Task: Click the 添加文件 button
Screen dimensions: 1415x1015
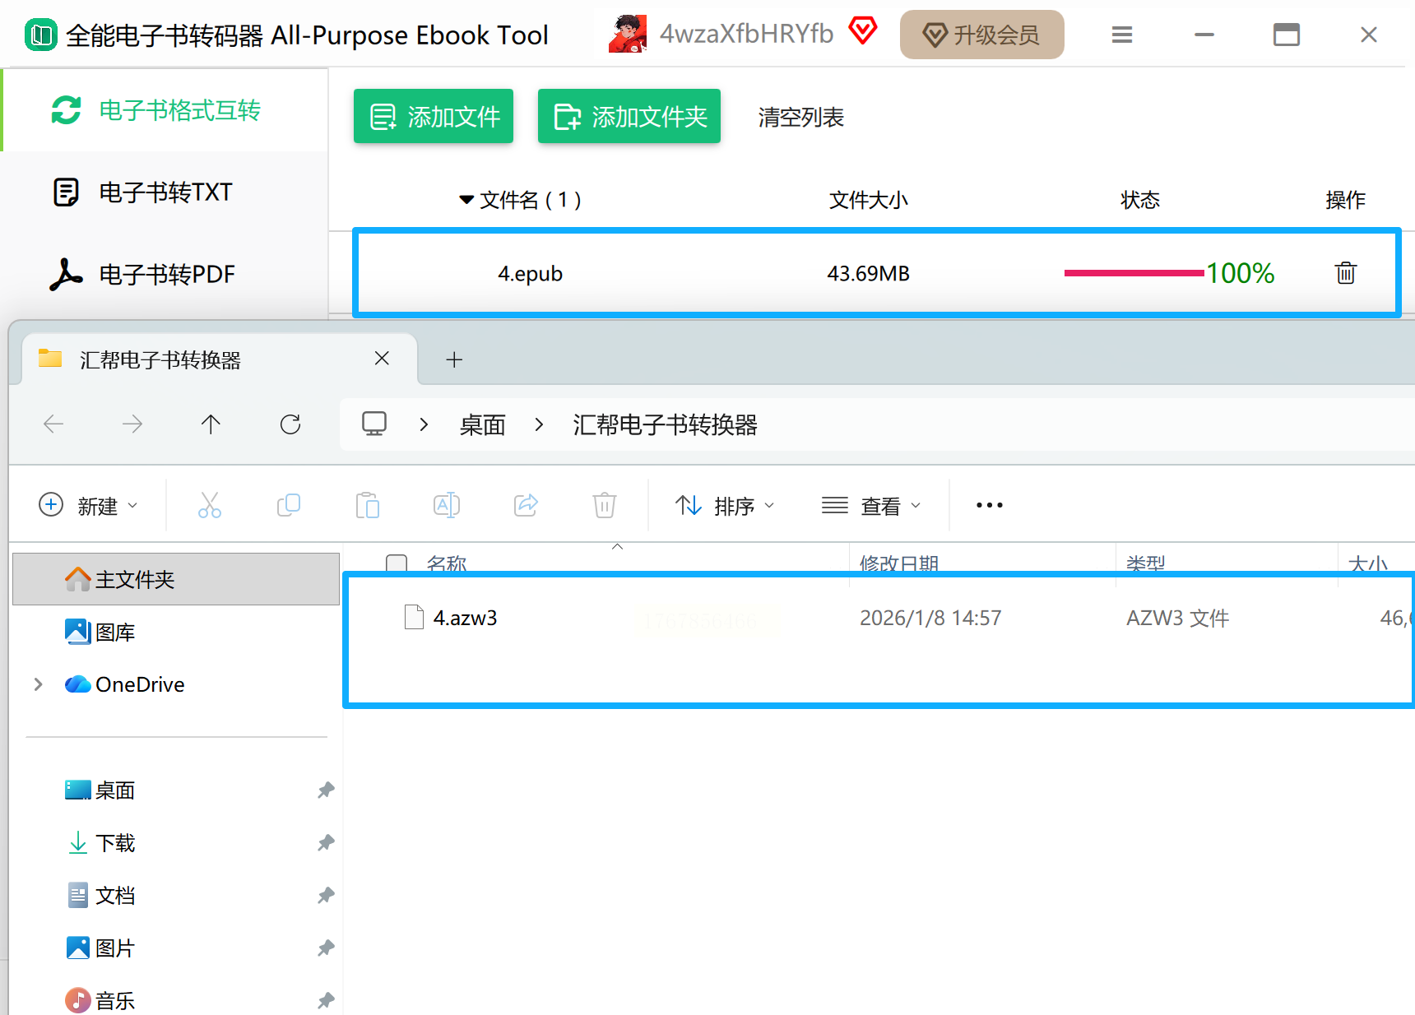Action: point(434,117)
